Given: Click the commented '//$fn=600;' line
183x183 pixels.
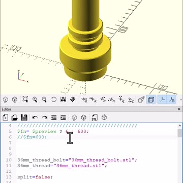Looking at the screenshot, I should click(32, 137).
